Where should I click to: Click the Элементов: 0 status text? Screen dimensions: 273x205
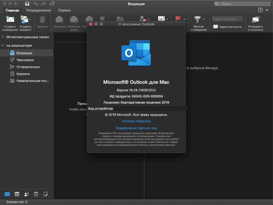17,202
